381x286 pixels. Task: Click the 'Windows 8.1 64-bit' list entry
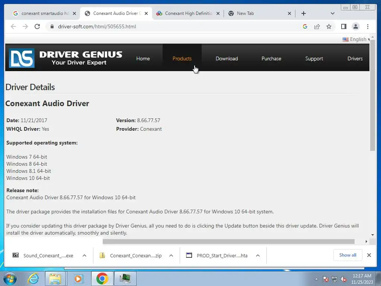[29, 171]
